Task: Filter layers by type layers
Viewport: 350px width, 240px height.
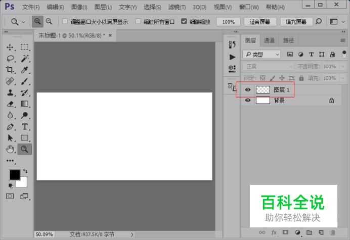Action: pyautogui.click(x=311, y=54)
